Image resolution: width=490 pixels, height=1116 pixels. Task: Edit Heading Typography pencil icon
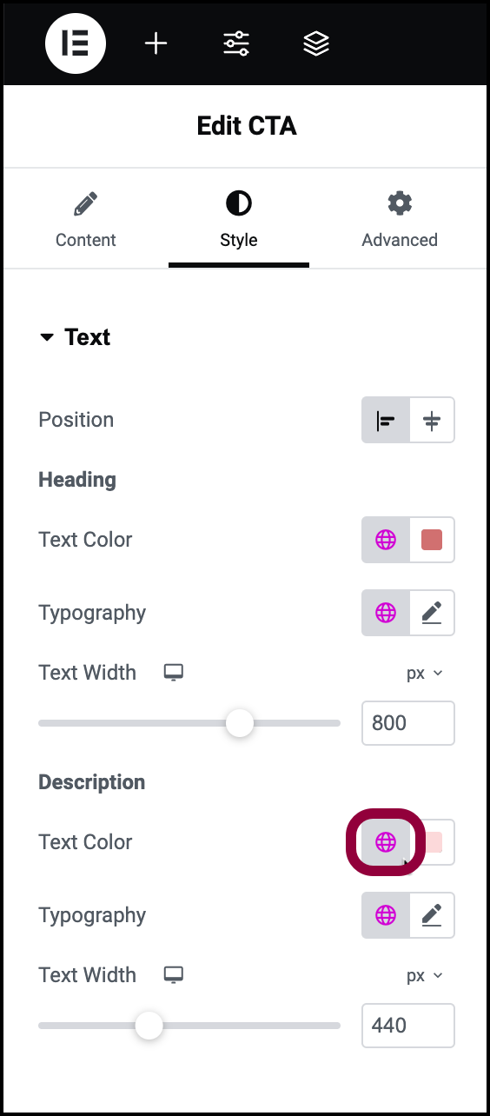pos(432,613)
